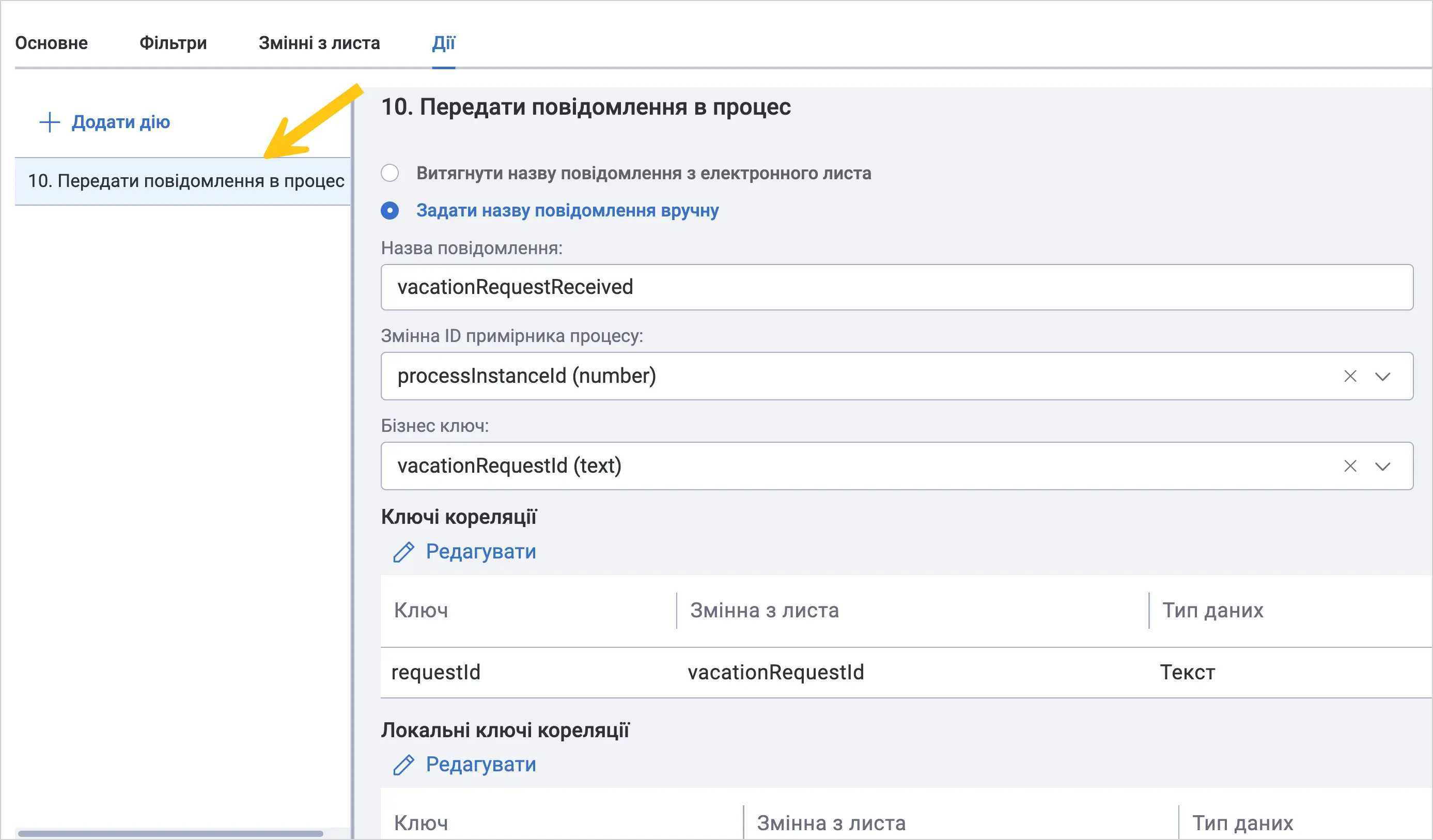Open the Змінні з листа tab
The image size is (1433, 840).
[x=319, y=43]
